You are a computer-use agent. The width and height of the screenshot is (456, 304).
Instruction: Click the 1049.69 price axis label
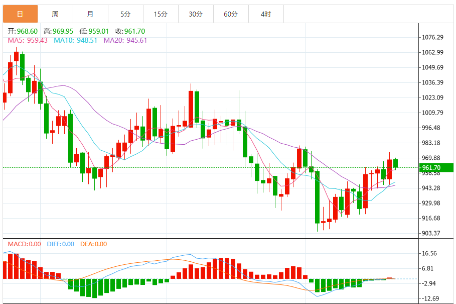432,67
